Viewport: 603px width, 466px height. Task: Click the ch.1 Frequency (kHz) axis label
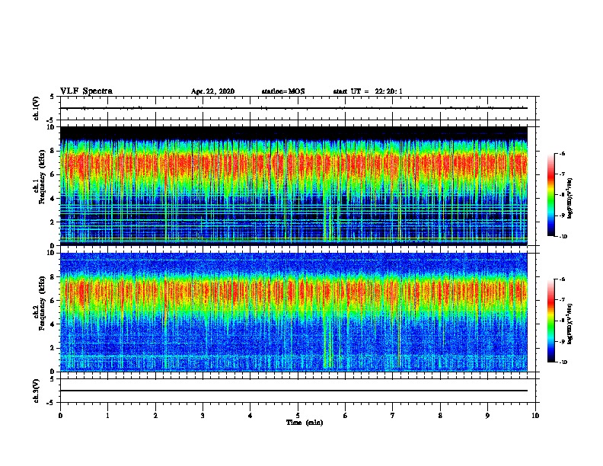(40, 177)
